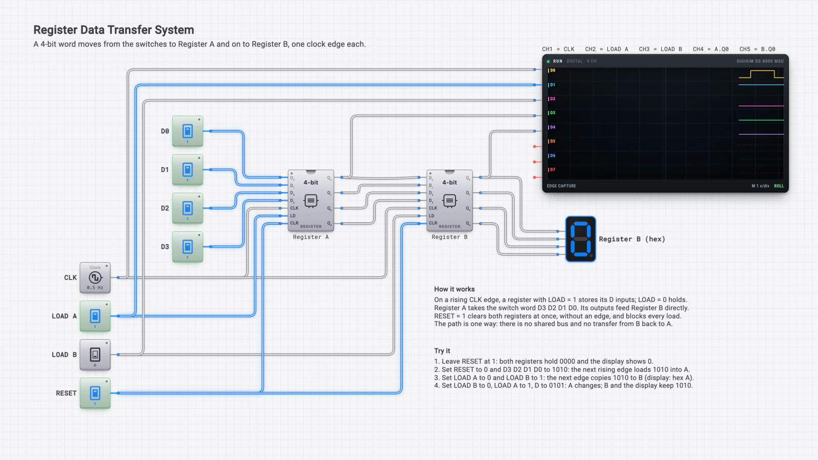Viewport: 818px width, 460px height.
Task: Click the RUN indicator on the oscilloscope
Action: 555,61
